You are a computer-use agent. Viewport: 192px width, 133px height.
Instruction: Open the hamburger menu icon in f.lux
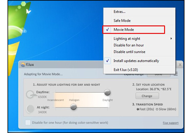coord(175,74)
